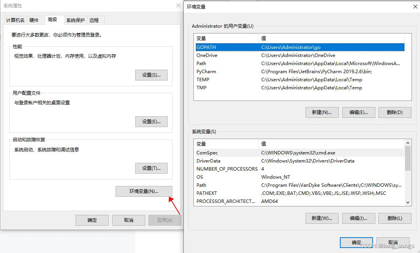Select the OS system variable row
The image size is (420, 253).
tap(300, 177)
